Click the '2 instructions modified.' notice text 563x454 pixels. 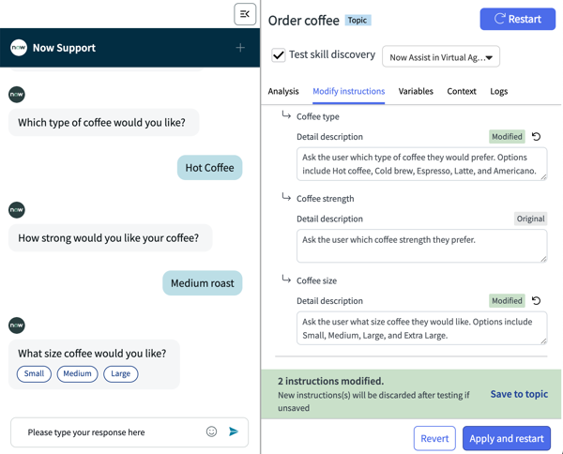pos(330,381)
